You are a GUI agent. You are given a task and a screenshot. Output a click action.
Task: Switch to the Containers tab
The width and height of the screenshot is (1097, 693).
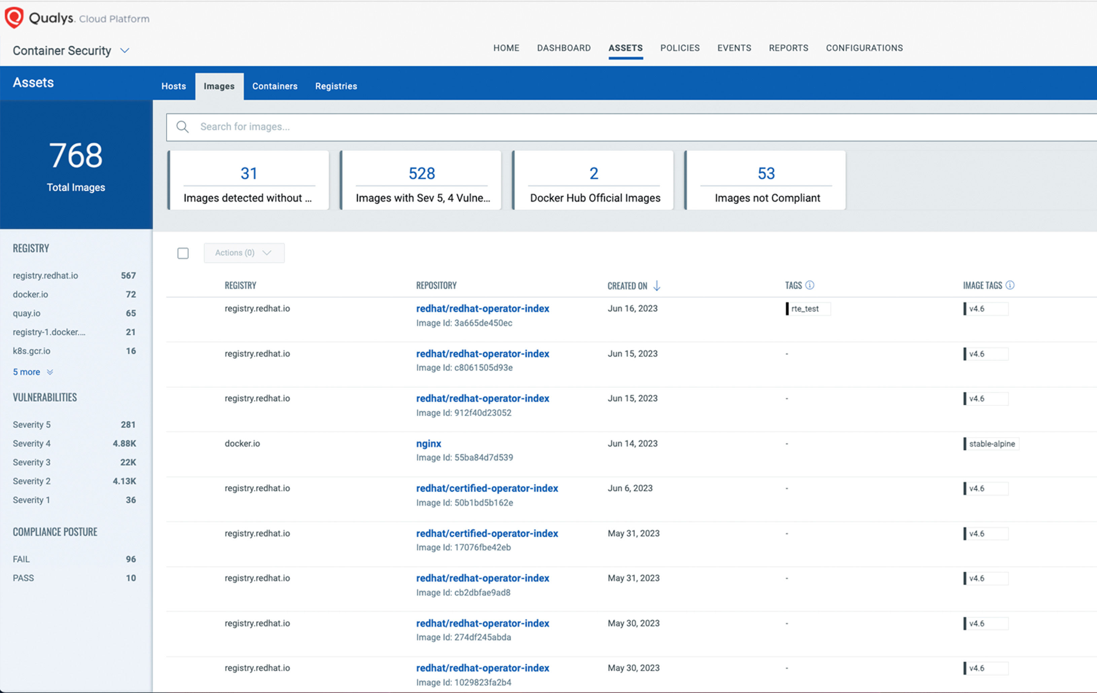275,86
